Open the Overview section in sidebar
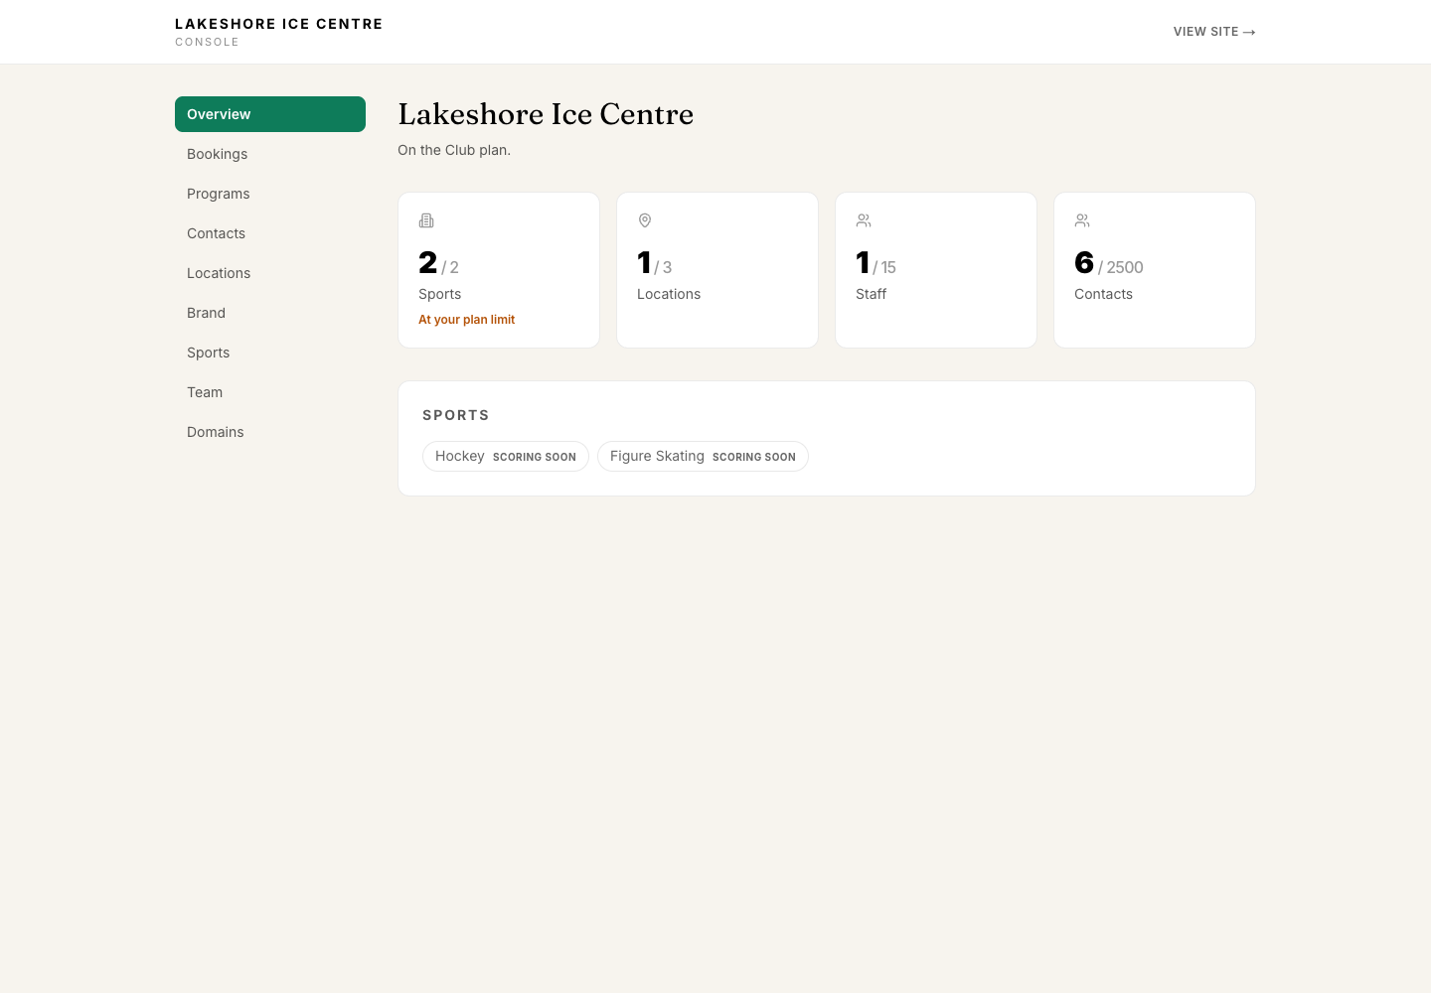 [270, 114]
